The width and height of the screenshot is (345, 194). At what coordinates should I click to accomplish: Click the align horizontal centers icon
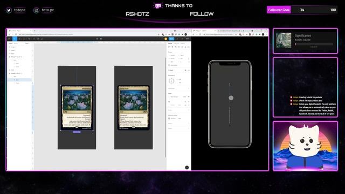pyautogui.click(x=172, y=47)
